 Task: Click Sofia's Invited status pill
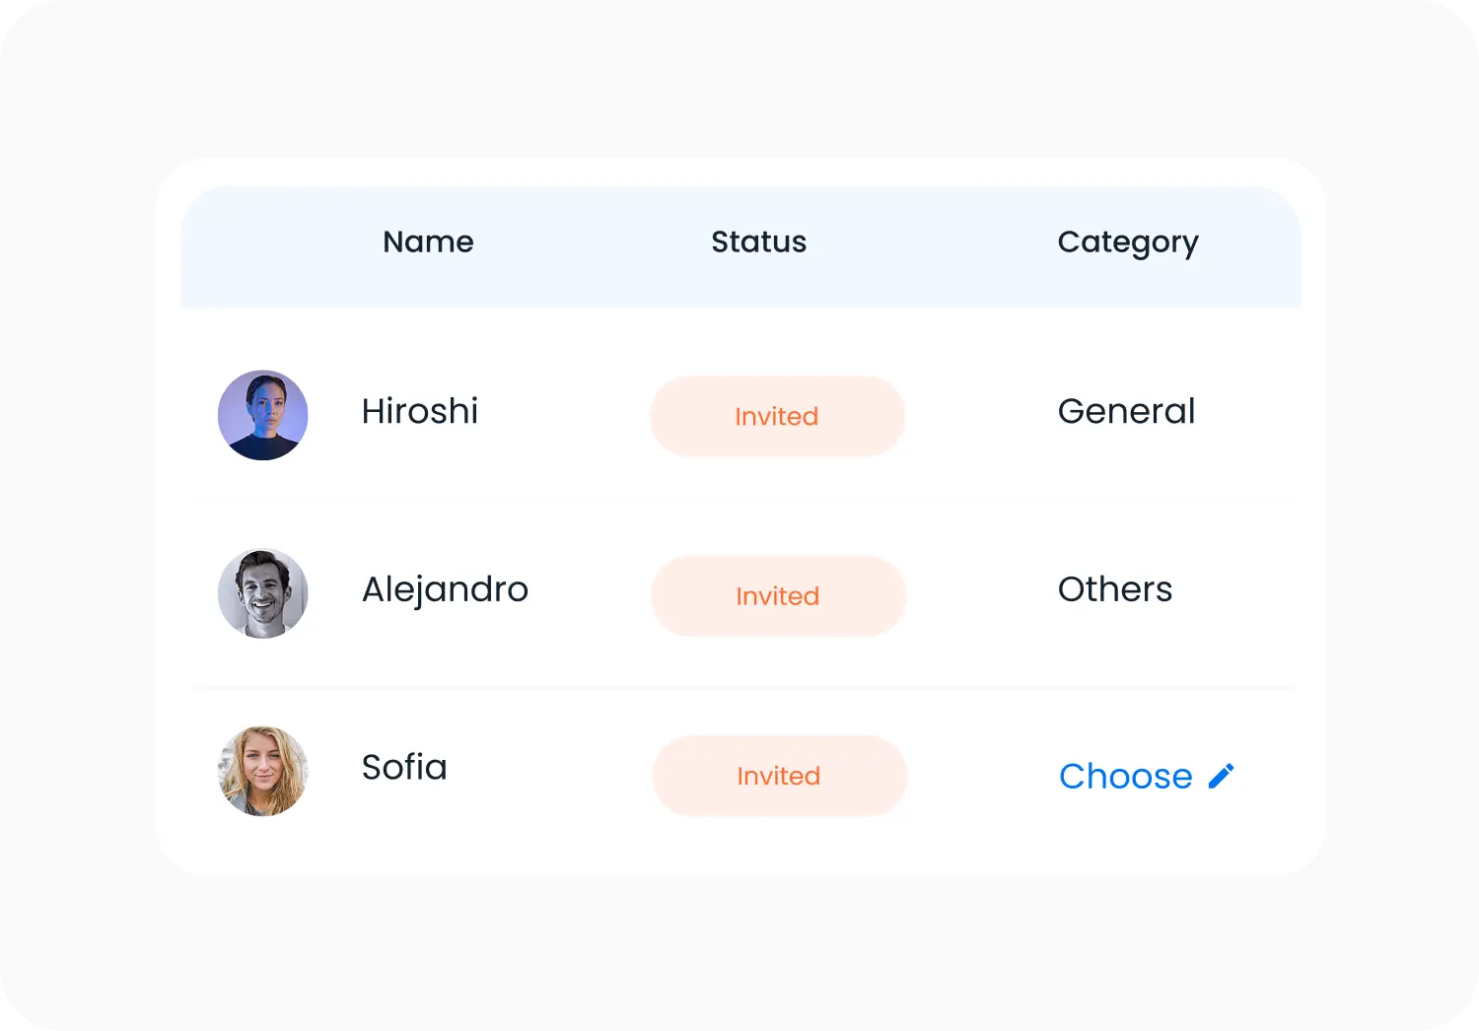(778, 776)
